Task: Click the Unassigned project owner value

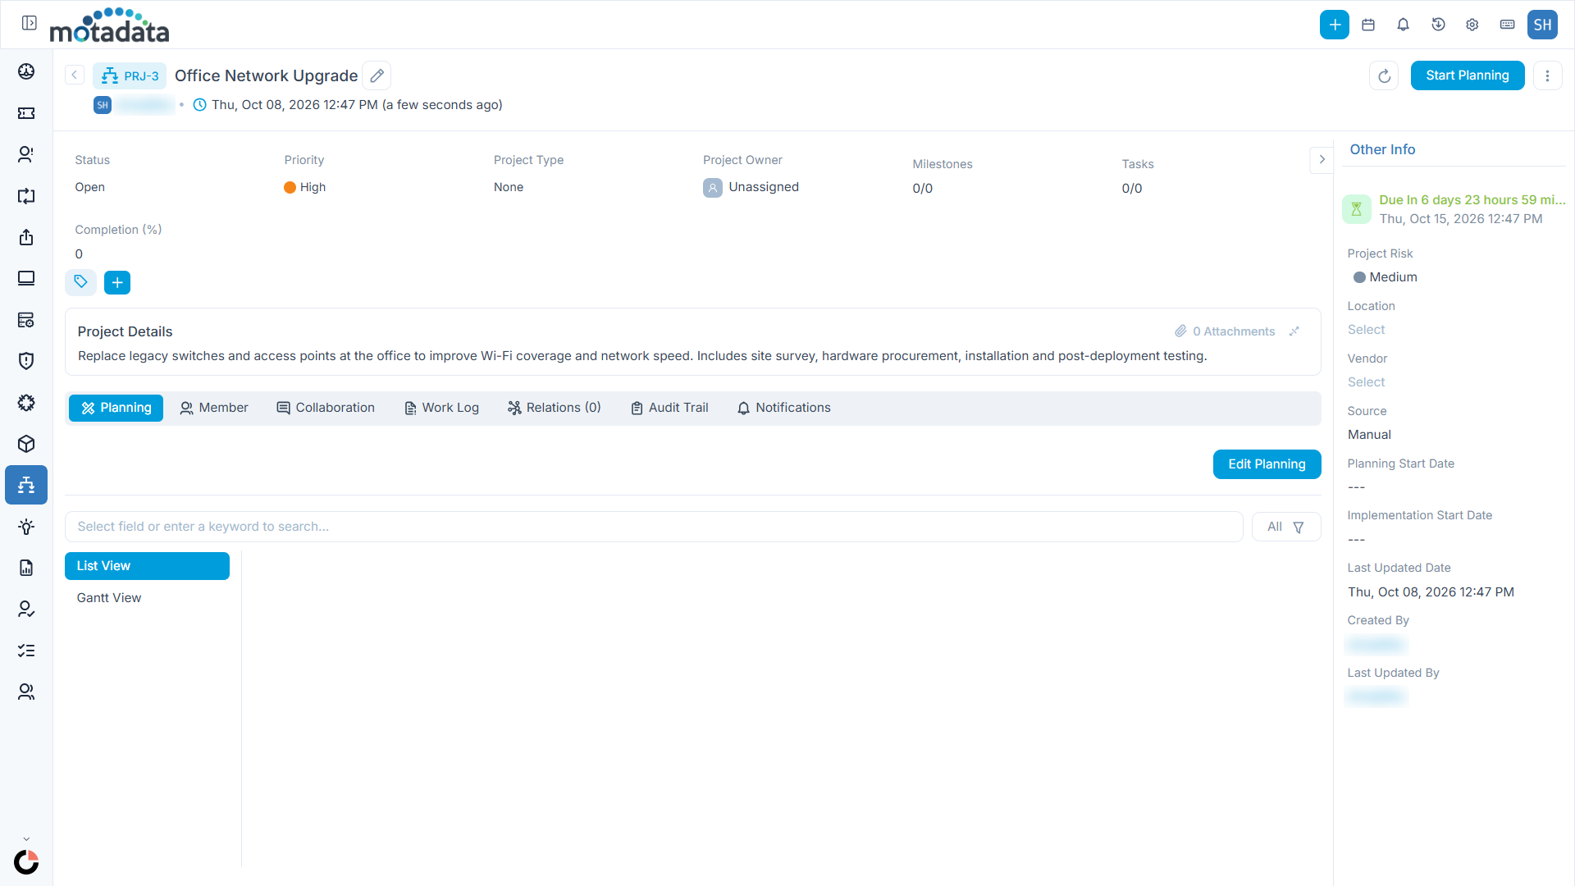Action: point(751,187)
